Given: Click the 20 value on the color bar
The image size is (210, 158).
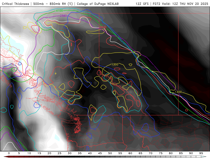Looking at the screenshot, I should point(49,153).
